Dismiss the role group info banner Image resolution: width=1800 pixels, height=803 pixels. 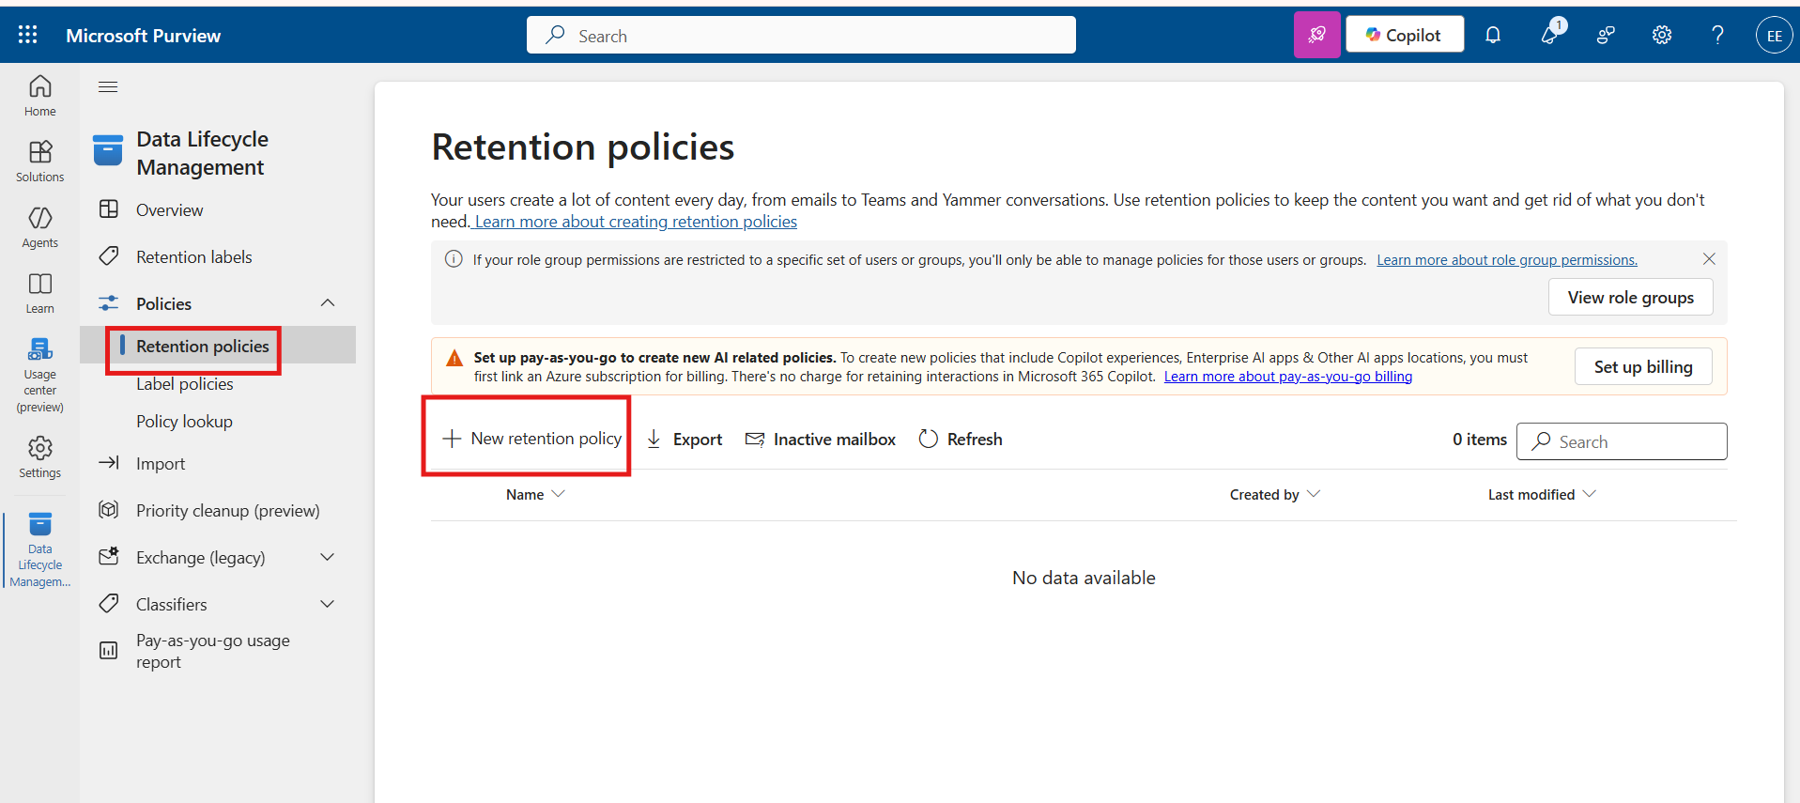click(1709, 259)
